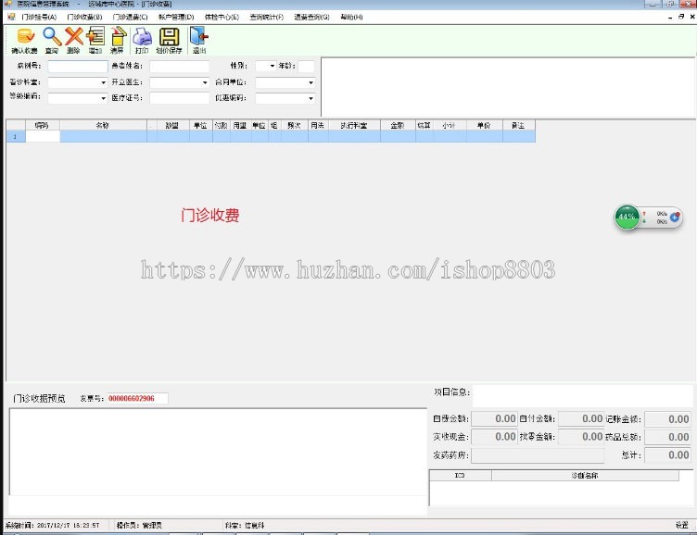Screen dimensions: 697x535
Task: Open the 退费查询(G) menu
Action: coord(311,17)
